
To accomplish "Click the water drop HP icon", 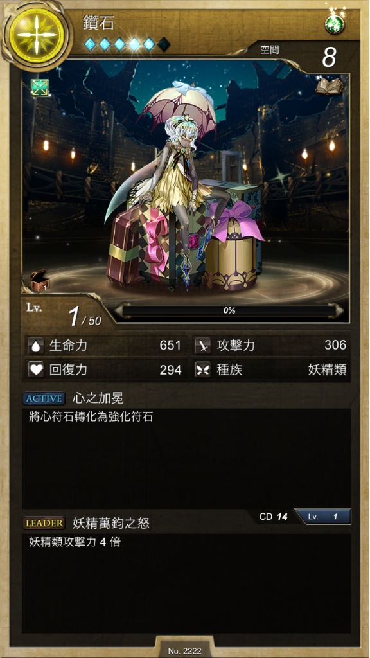I will [37, 346].
